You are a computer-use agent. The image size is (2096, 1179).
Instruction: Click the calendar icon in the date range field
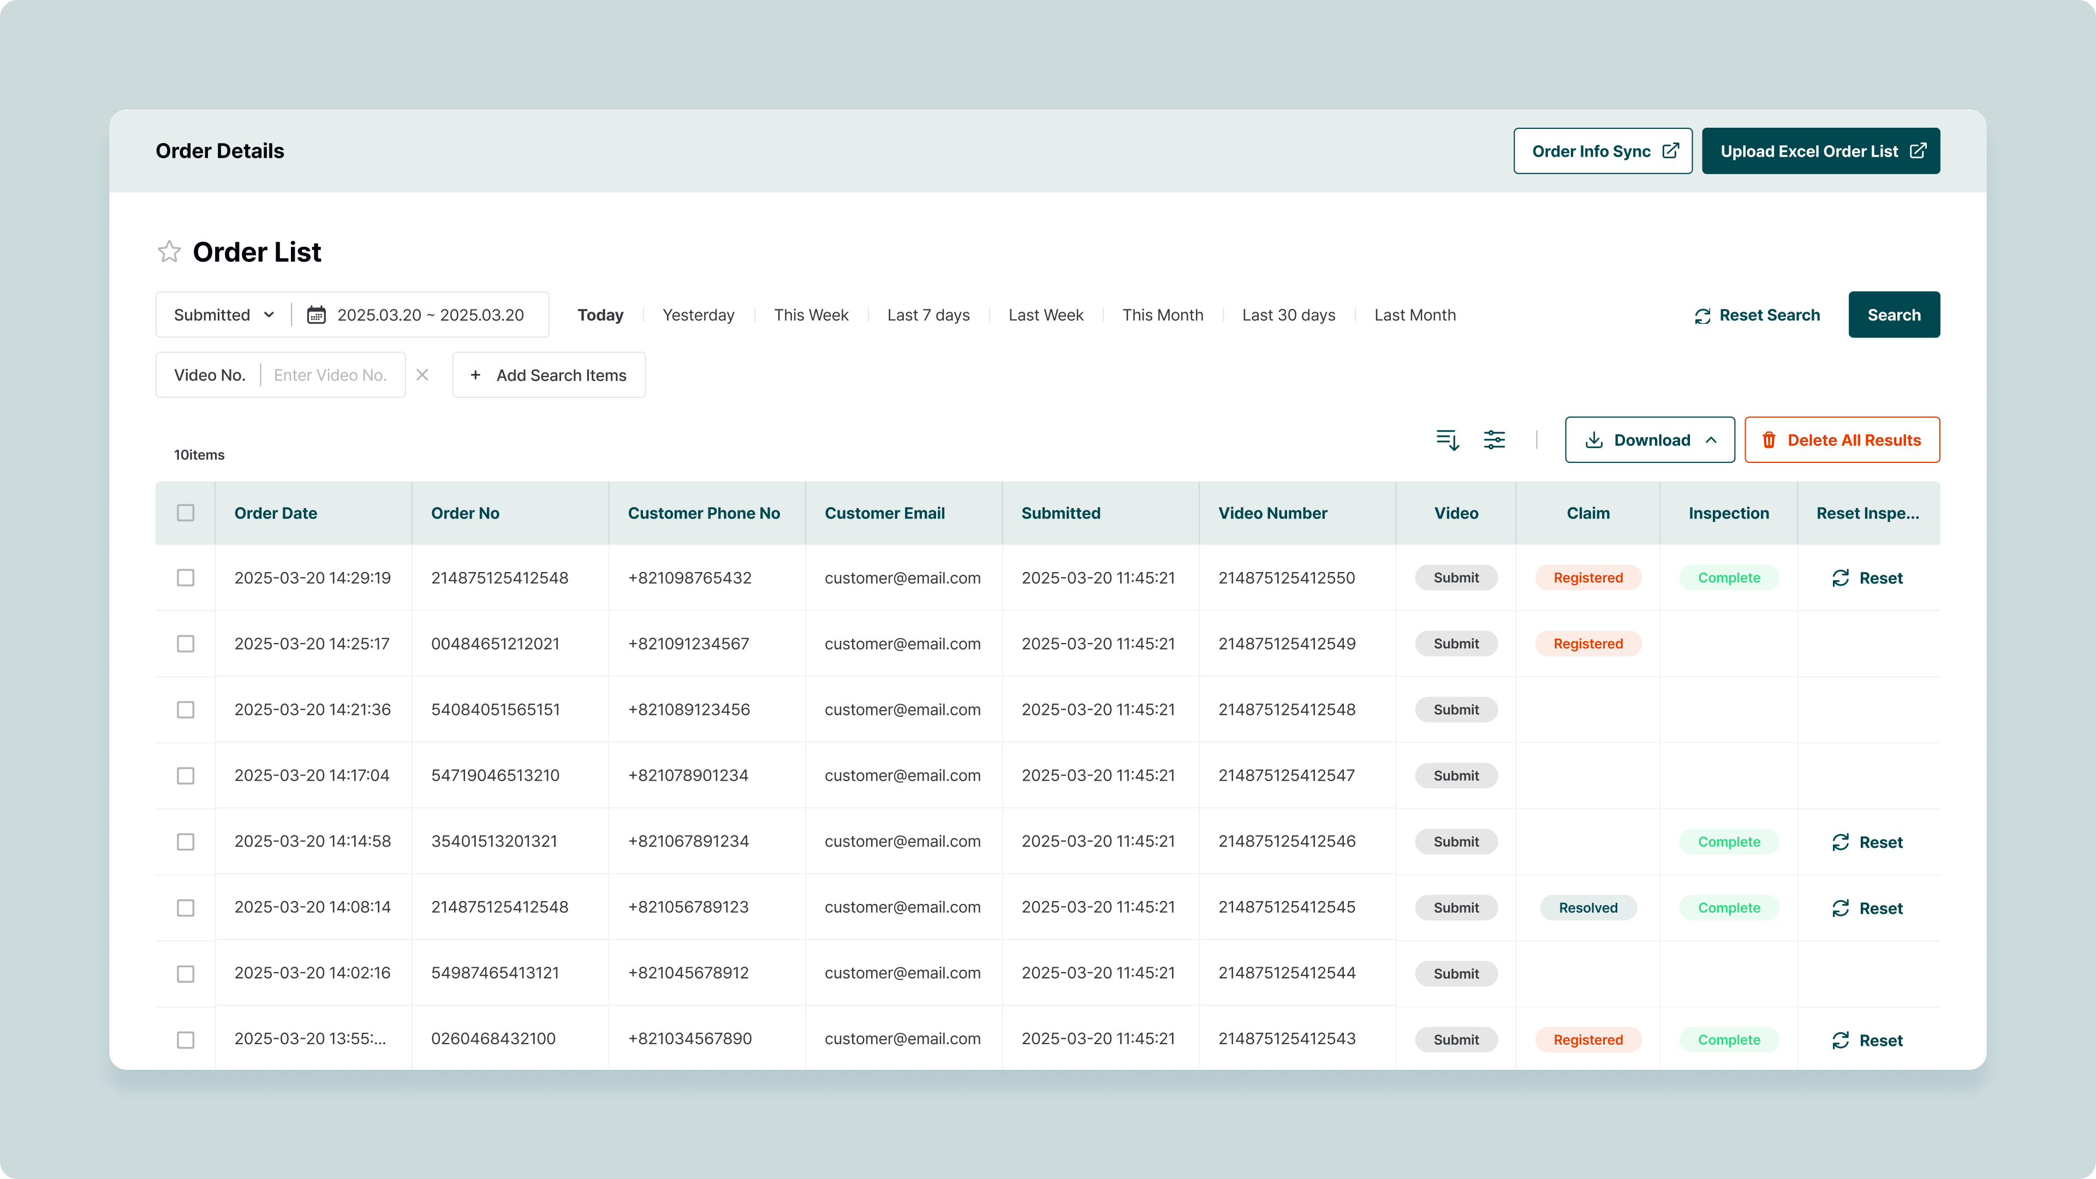pyautogui.click(x=315, y=315)
